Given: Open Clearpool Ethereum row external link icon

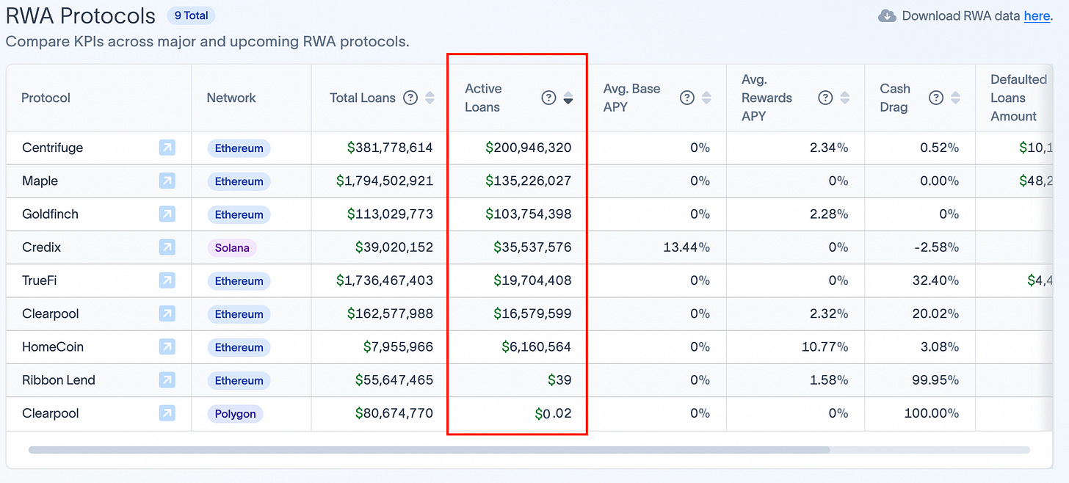Looking at the screenshot, I should pos(167,314).
